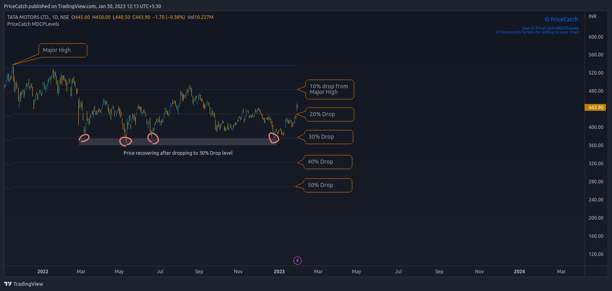Click the 20% Drop callout label
612x291 pixels.
pos(330,114)
